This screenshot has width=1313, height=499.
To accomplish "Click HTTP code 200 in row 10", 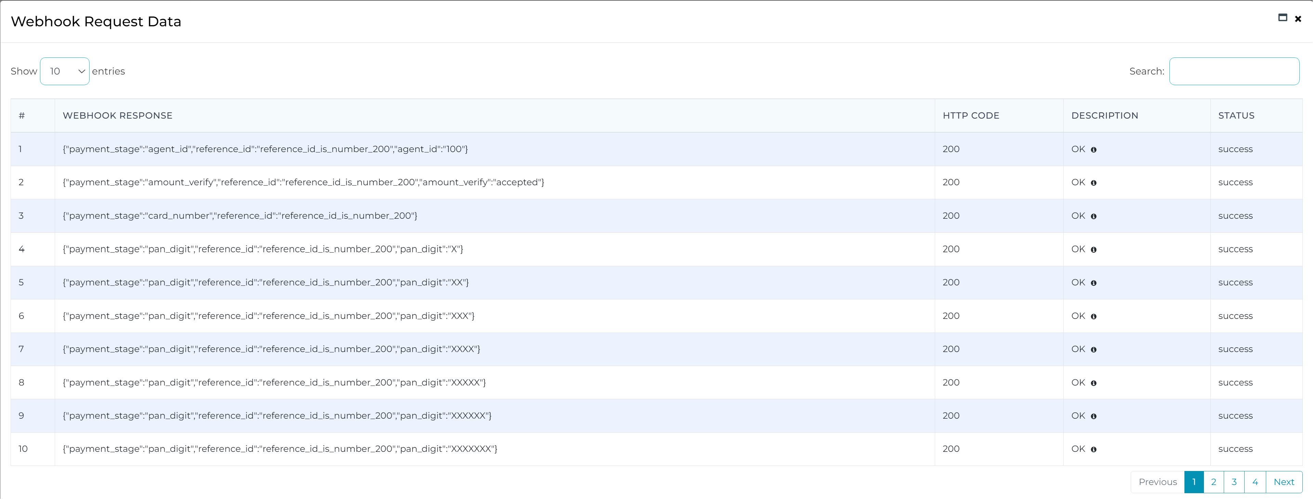I will pos(951,449).
